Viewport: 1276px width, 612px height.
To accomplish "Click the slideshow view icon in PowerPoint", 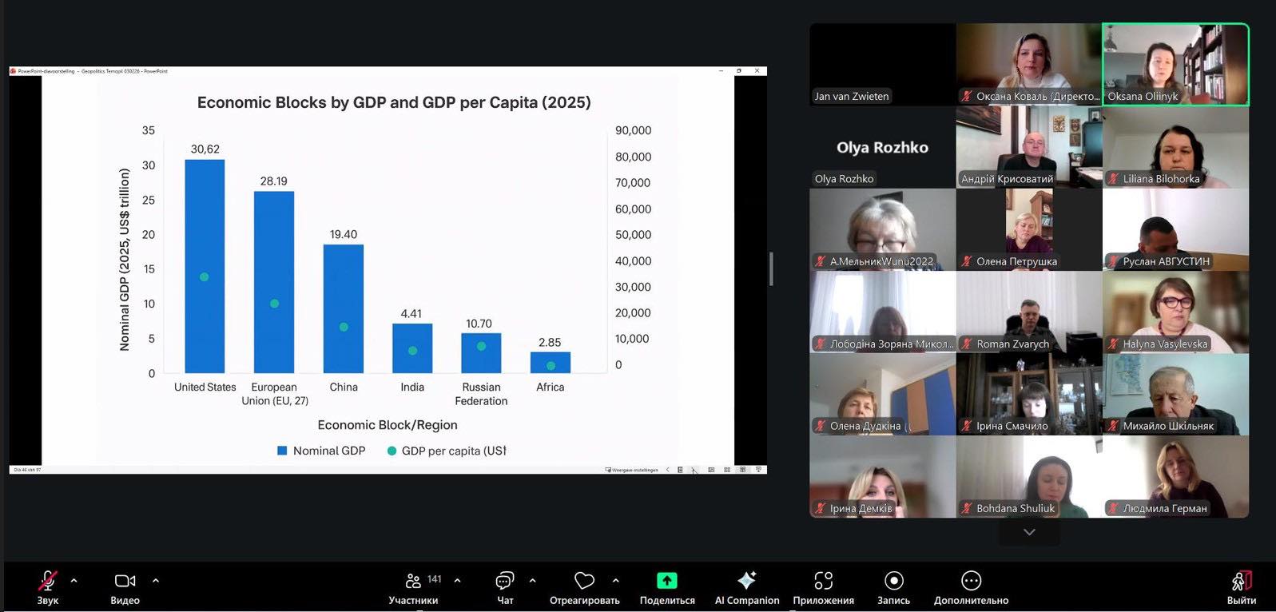I will (x=758, y=470).
